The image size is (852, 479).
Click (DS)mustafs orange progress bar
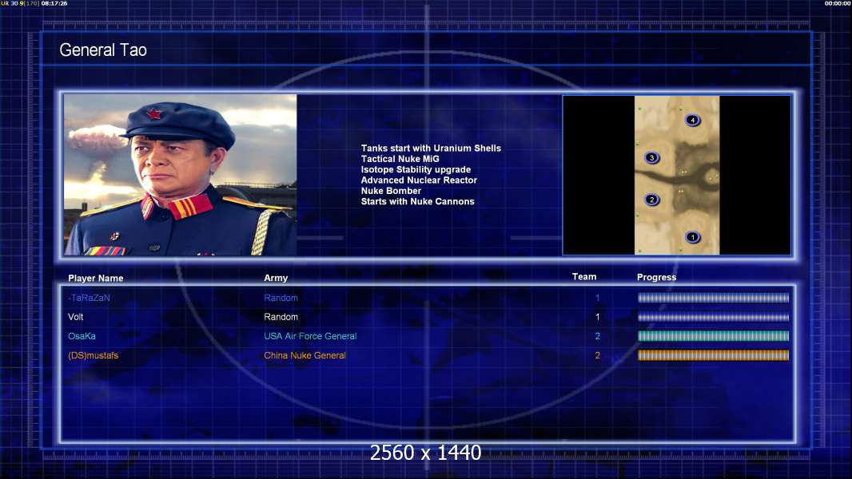(x=713, y=355)
